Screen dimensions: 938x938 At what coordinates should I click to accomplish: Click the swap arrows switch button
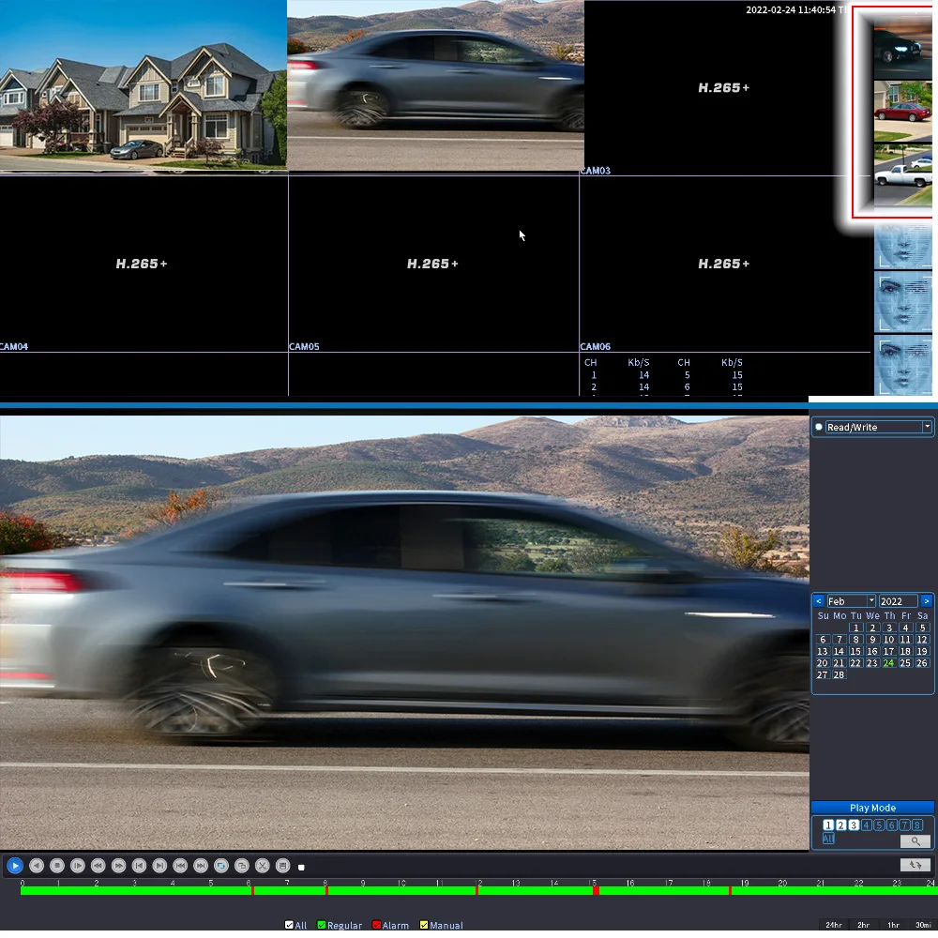click(915, 865)
